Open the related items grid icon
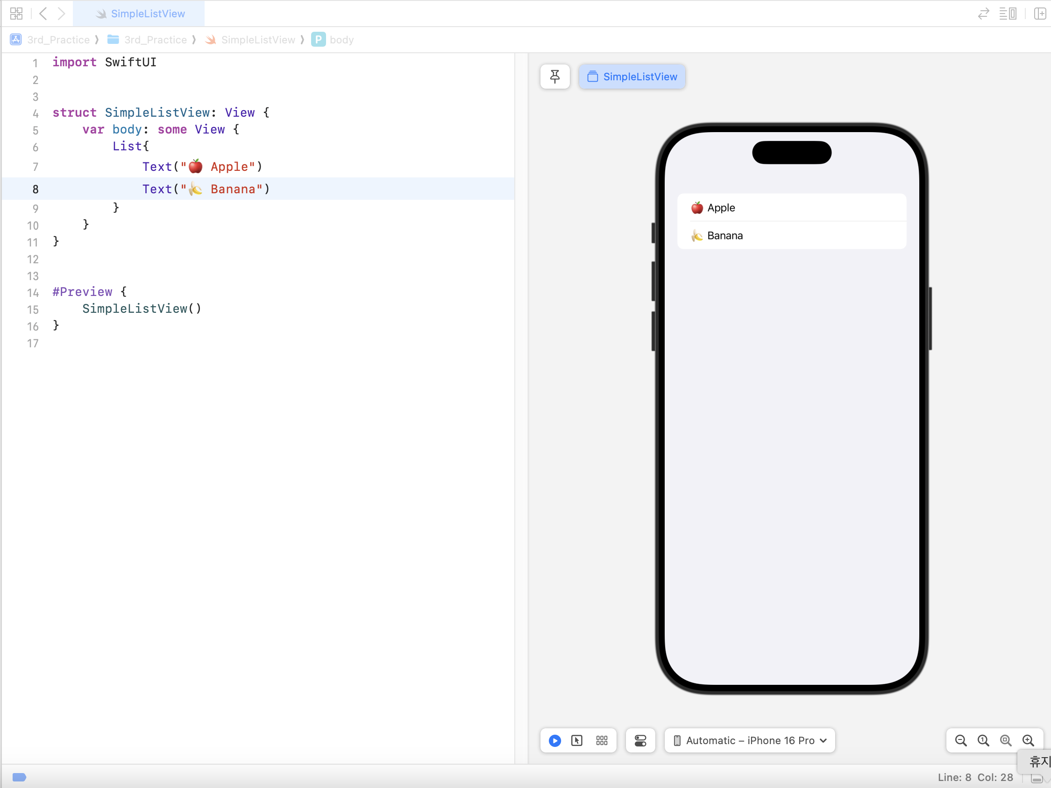 [x=16, y=13]
